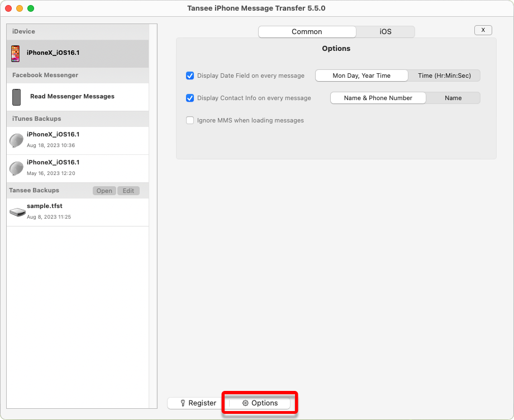Select the Aug 18, 2023 10:36 iTunes backup
Screen dimensions: 514x420
[78, 140]
